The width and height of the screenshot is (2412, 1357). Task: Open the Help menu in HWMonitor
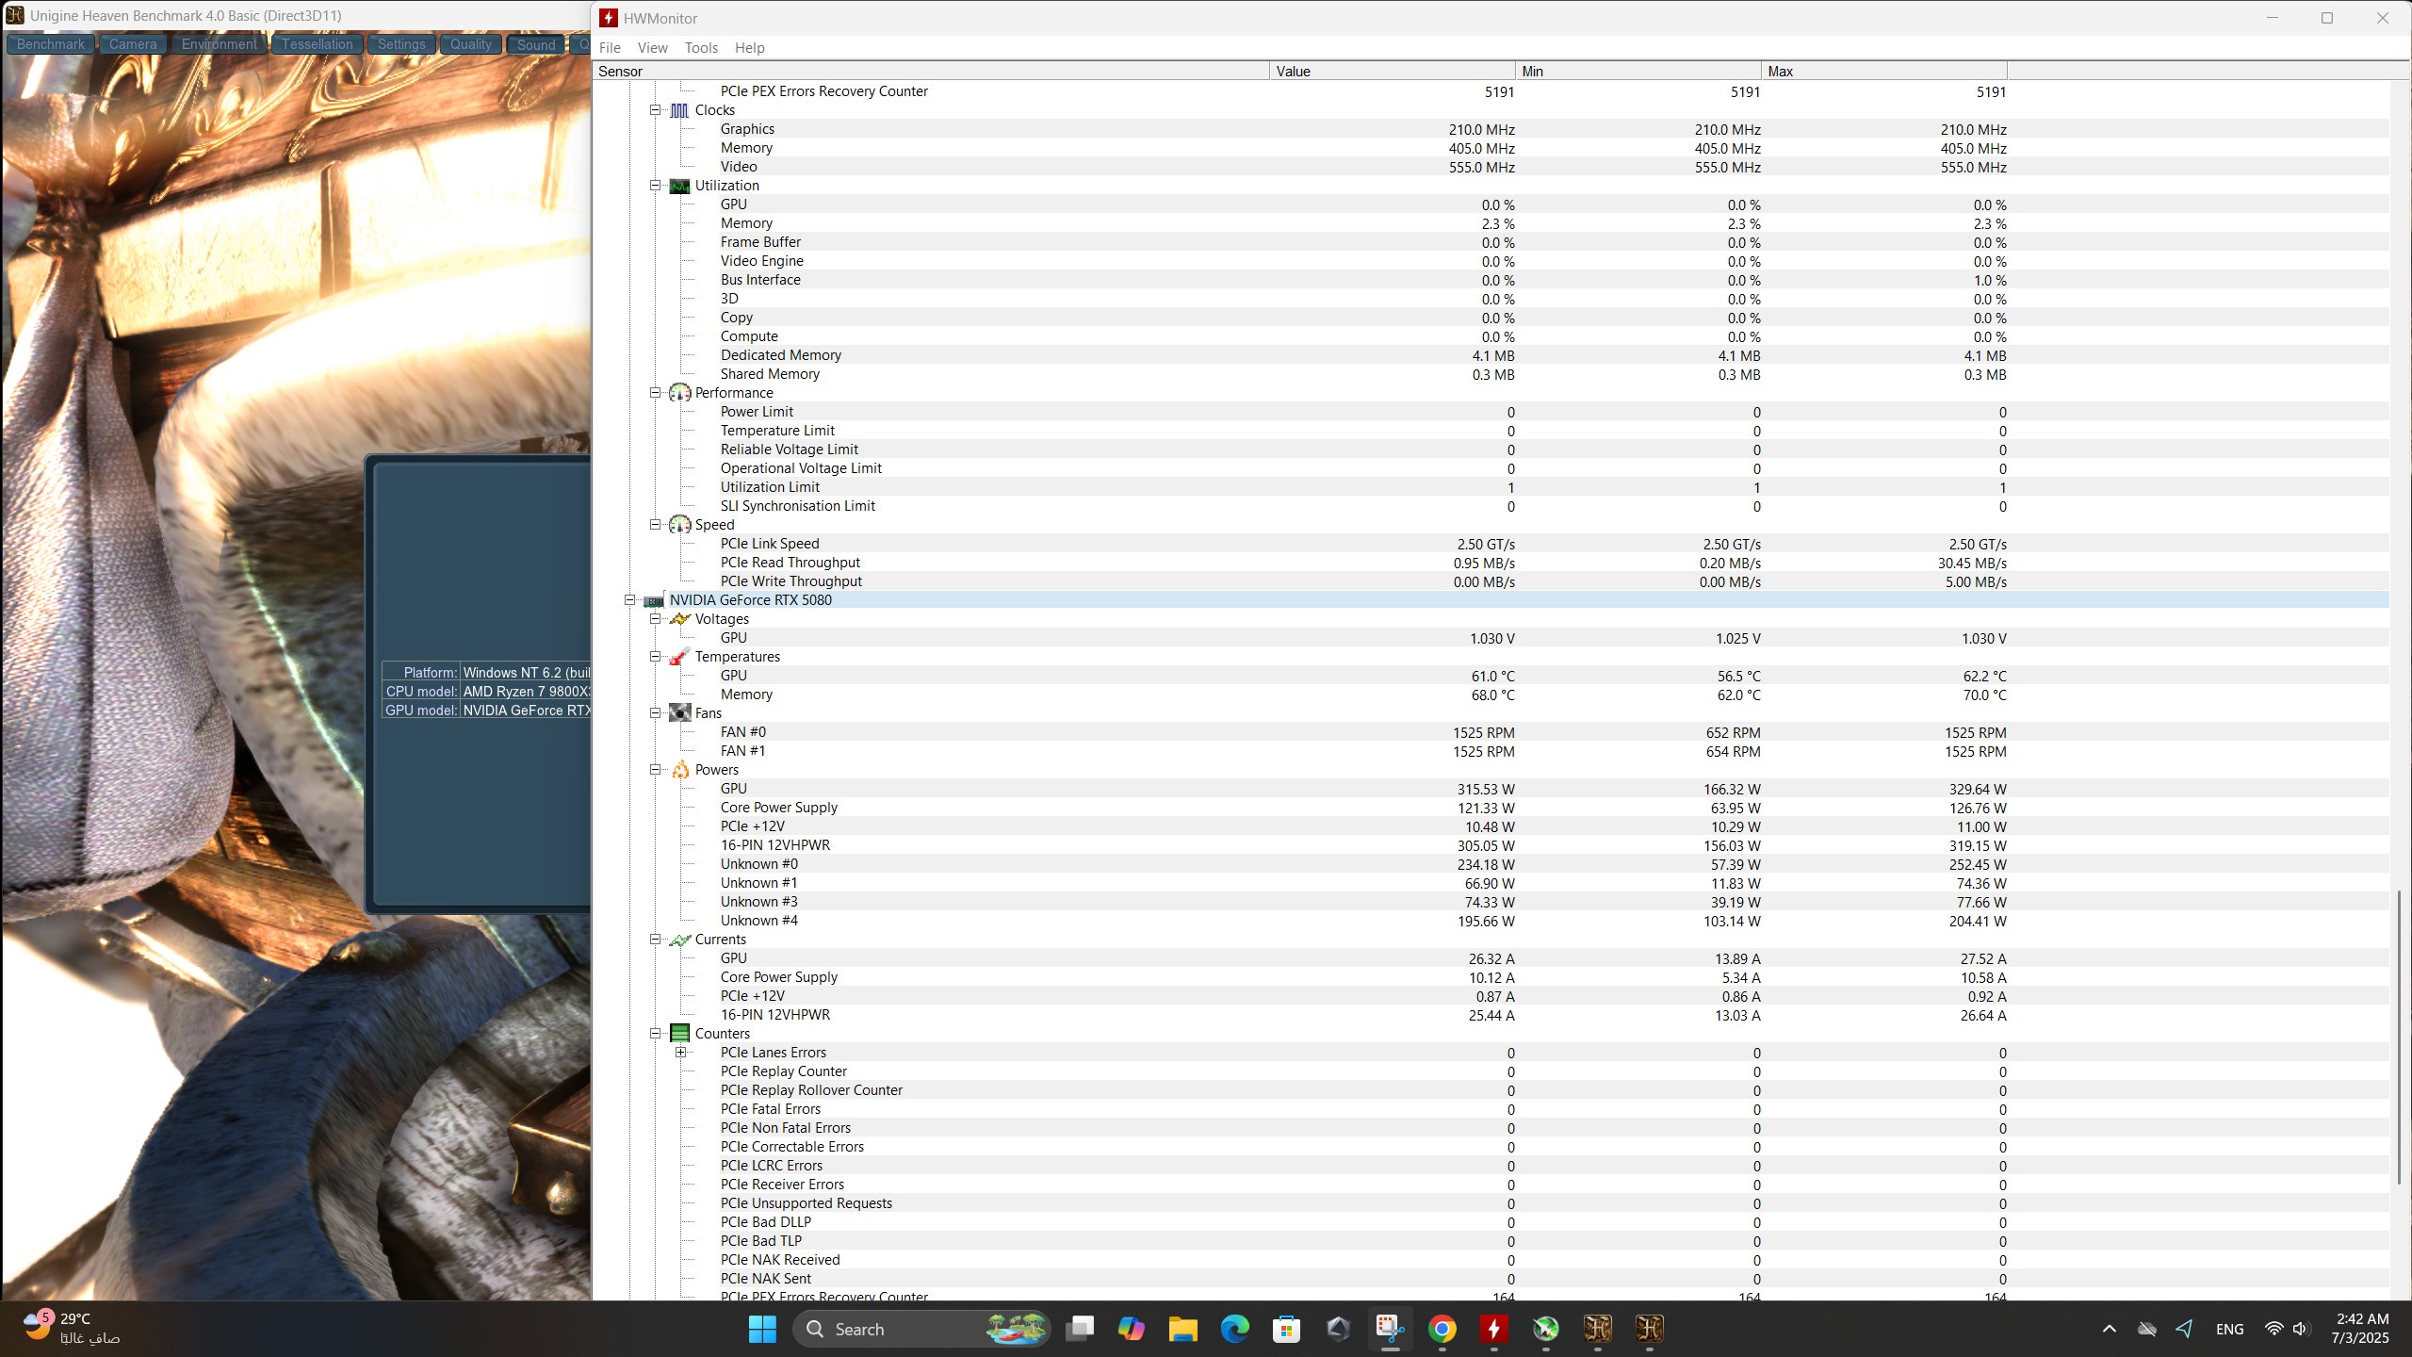coord(750,48)
